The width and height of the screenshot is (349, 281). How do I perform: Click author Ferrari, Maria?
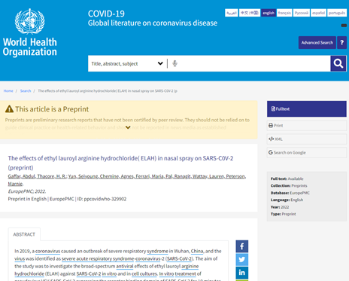(150, 176)
